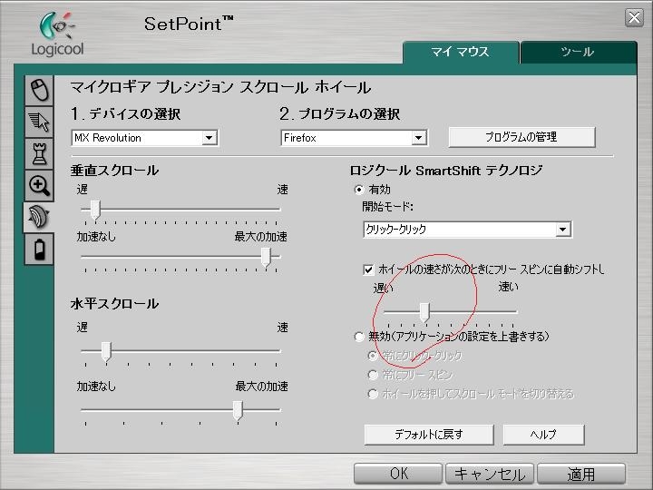
Task: Click the 2. プログラムの選択 label
Action: point(340,113)
